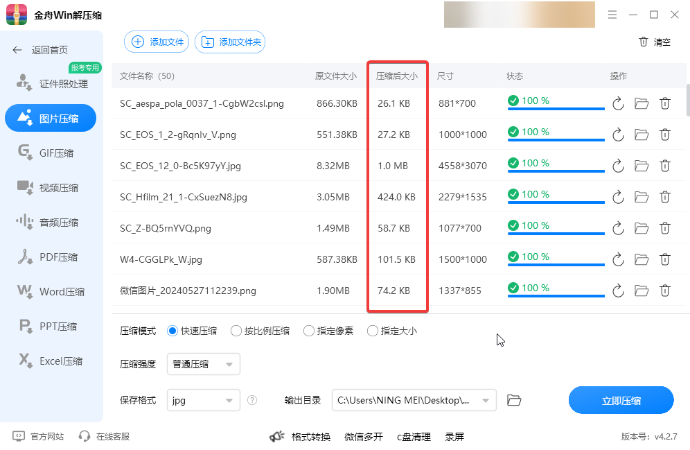The image size is (690, 450).
Task: Browse output directory with the folder icon
Action: pos(514,400)
